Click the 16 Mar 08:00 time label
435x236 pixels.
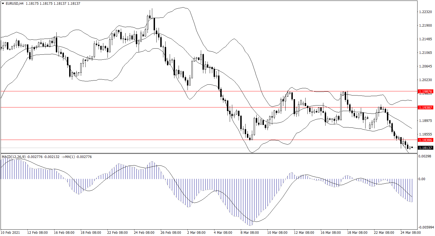(x=330, y=233)
